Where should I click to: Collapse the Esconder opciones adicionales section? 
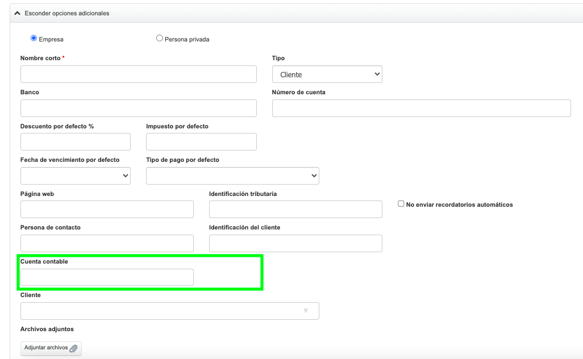click(x=63, y=13)
